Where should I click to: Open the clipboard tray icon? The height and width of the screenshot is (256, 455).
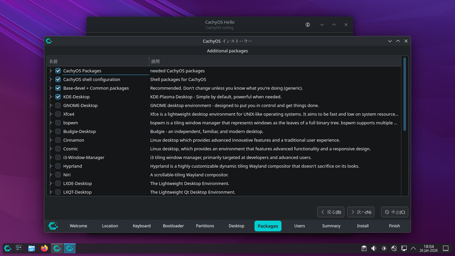[x=364, y=248]
